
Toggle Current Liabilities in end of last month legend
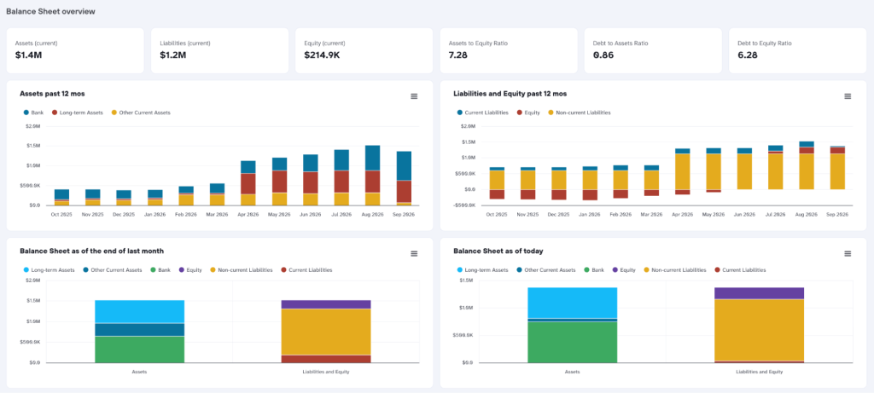[x=306, y=270]
